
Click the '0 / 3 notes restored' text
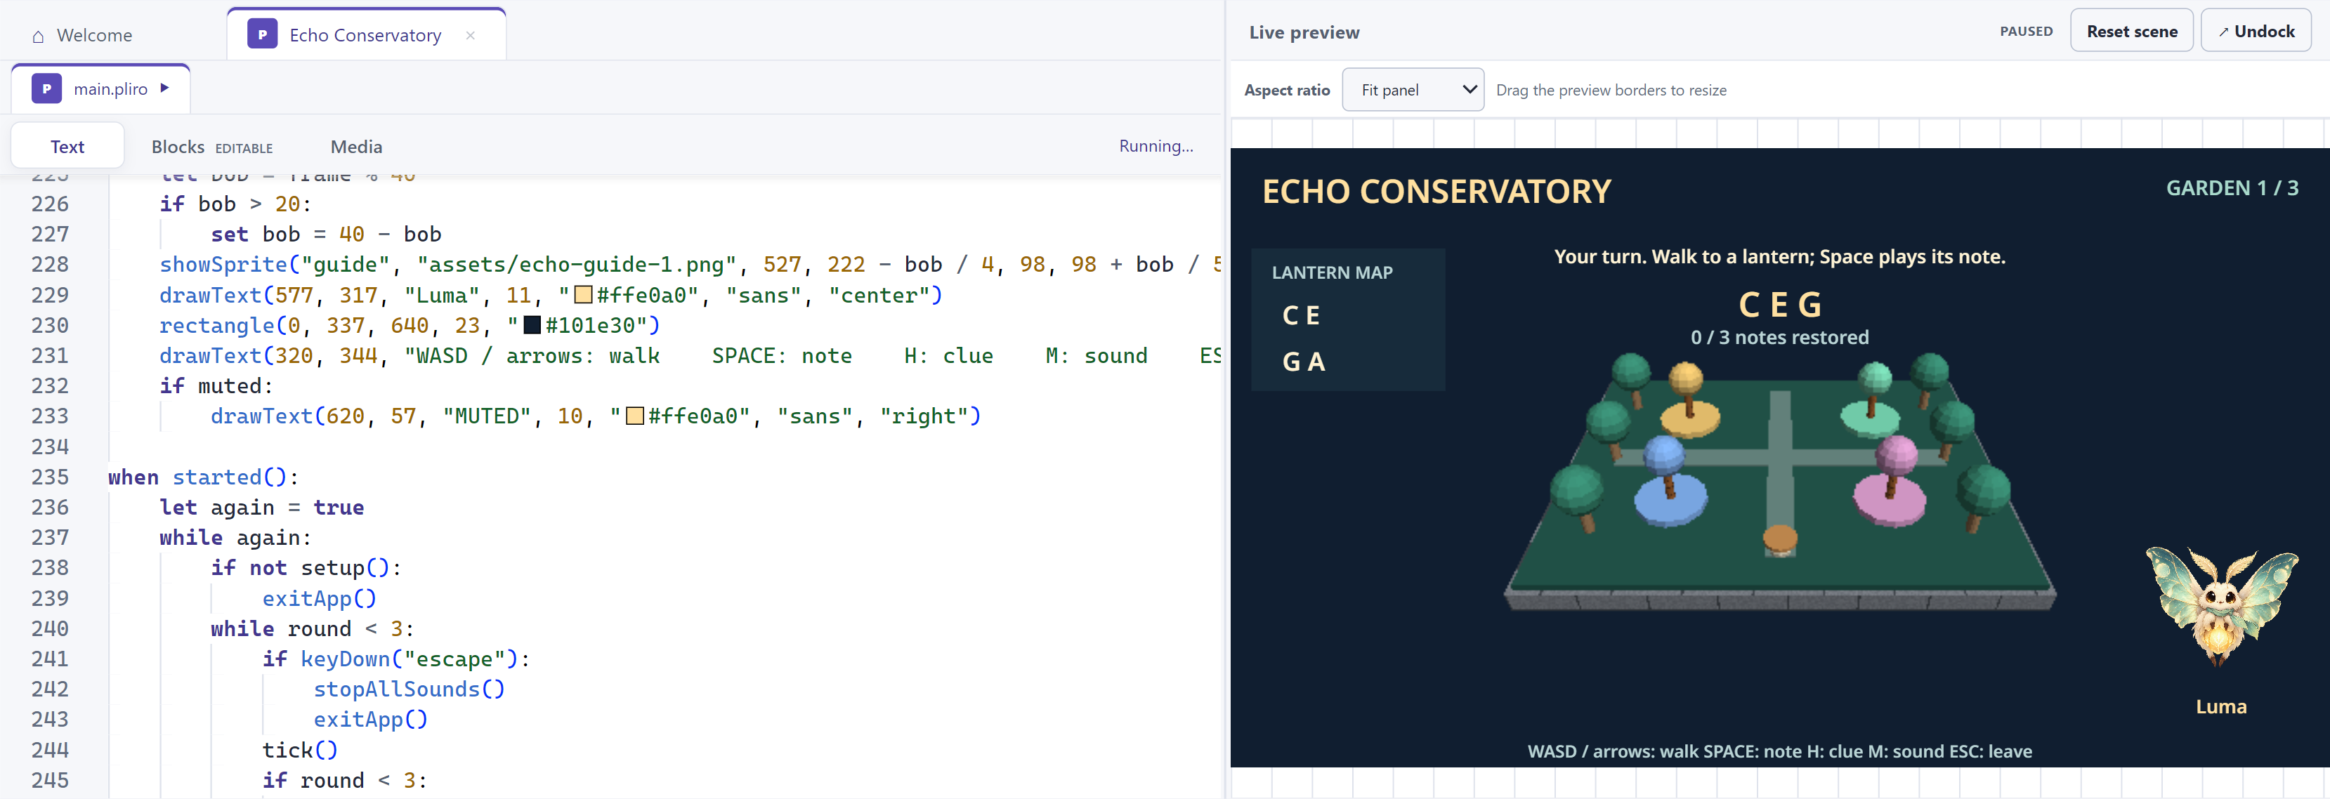click(x=1779, y=337)
